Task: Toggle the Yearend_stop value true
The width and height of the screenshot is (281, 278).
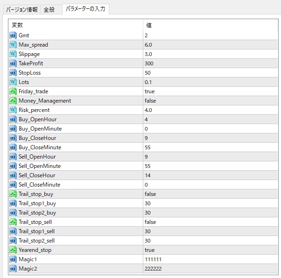Action: 211,250
